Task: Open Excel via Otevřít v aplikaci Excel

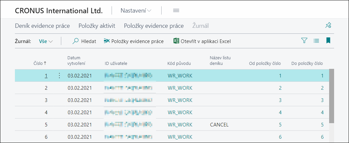Action: coord(202,41)
